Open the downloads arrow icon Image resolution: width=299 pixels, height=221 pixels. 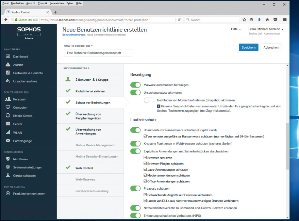click(x=259, y=20)
